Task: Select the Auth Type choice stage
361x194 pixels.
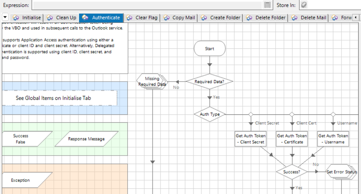Action: click(x=210, y=114)
